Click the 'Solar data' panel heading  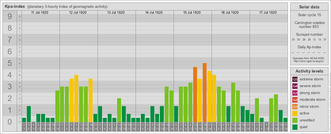click(309, 7)
